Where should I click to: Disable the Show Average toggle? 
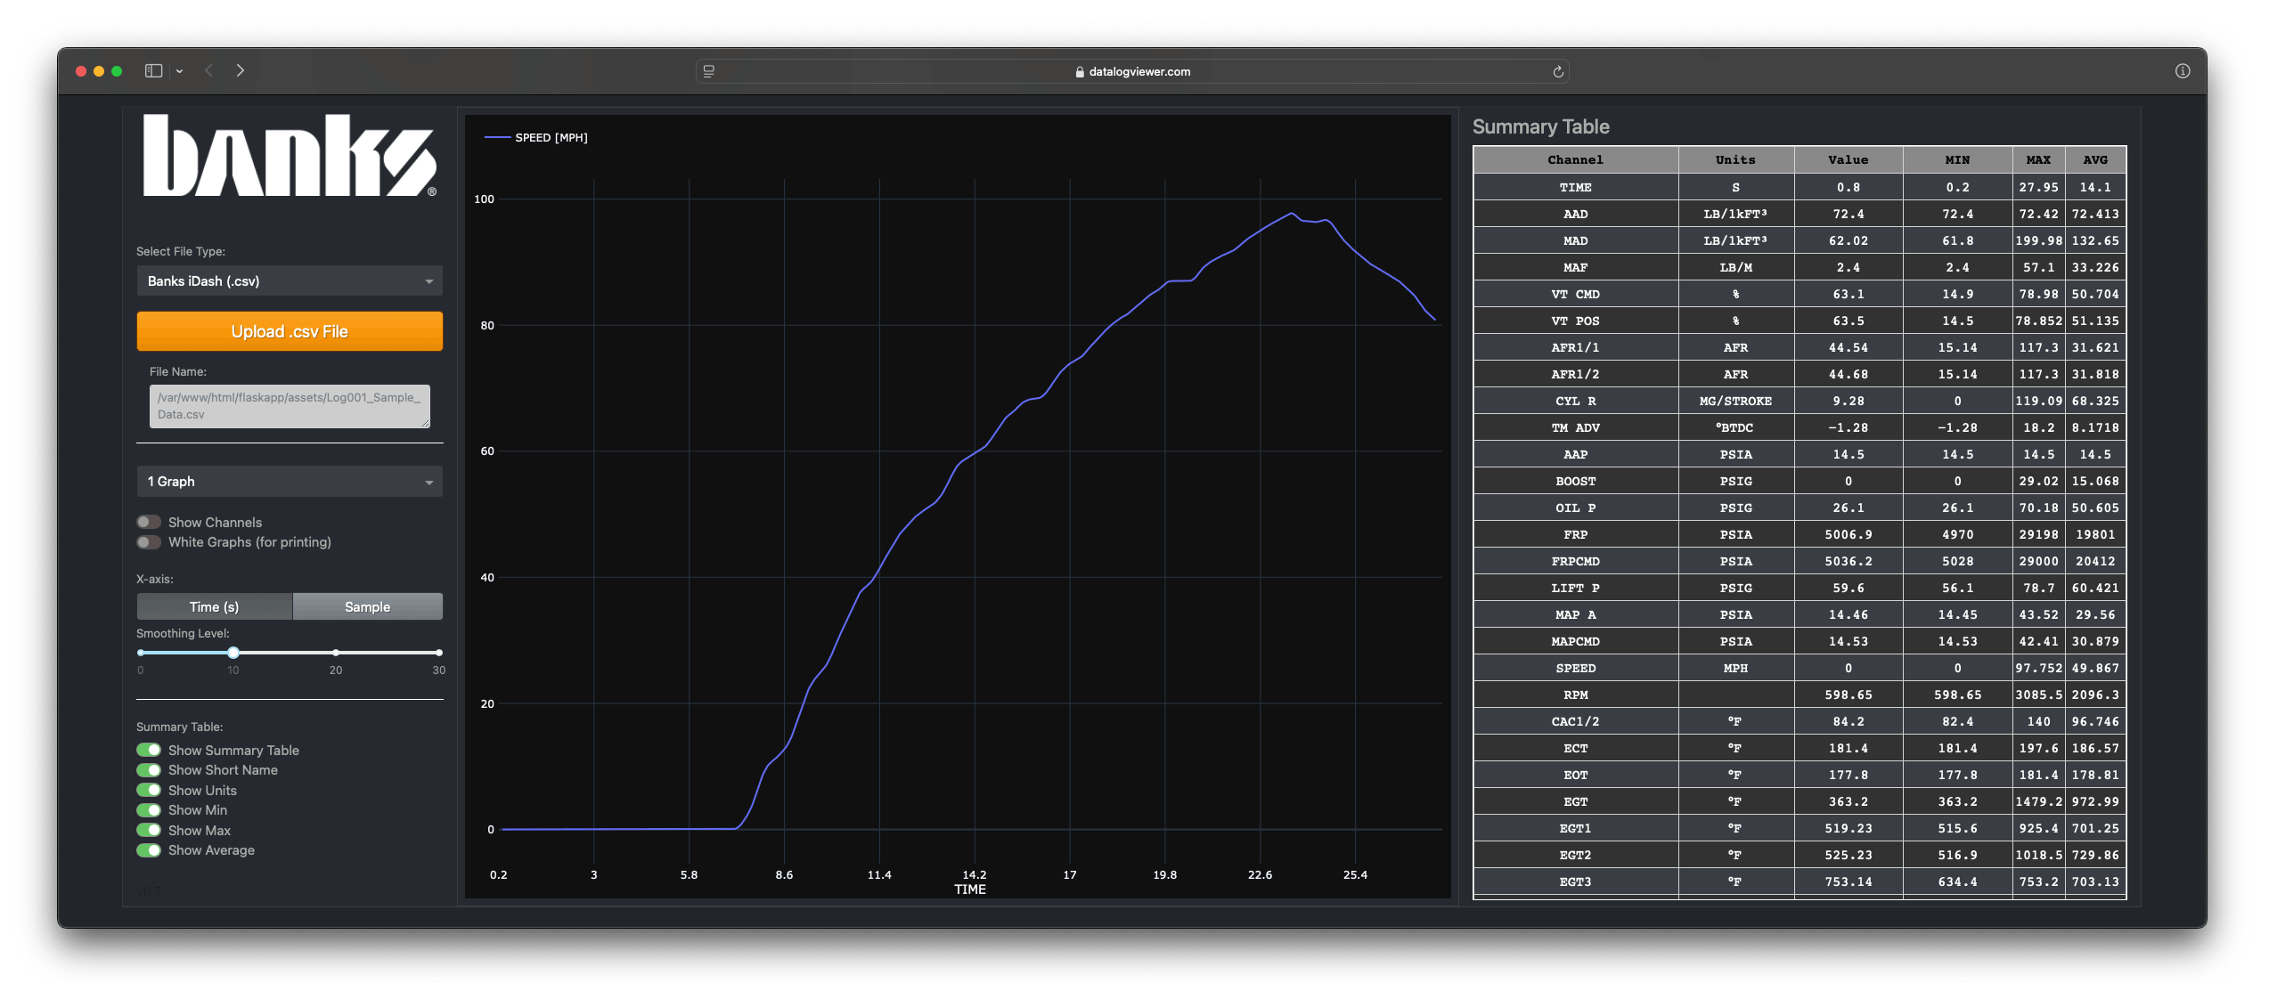149,850
